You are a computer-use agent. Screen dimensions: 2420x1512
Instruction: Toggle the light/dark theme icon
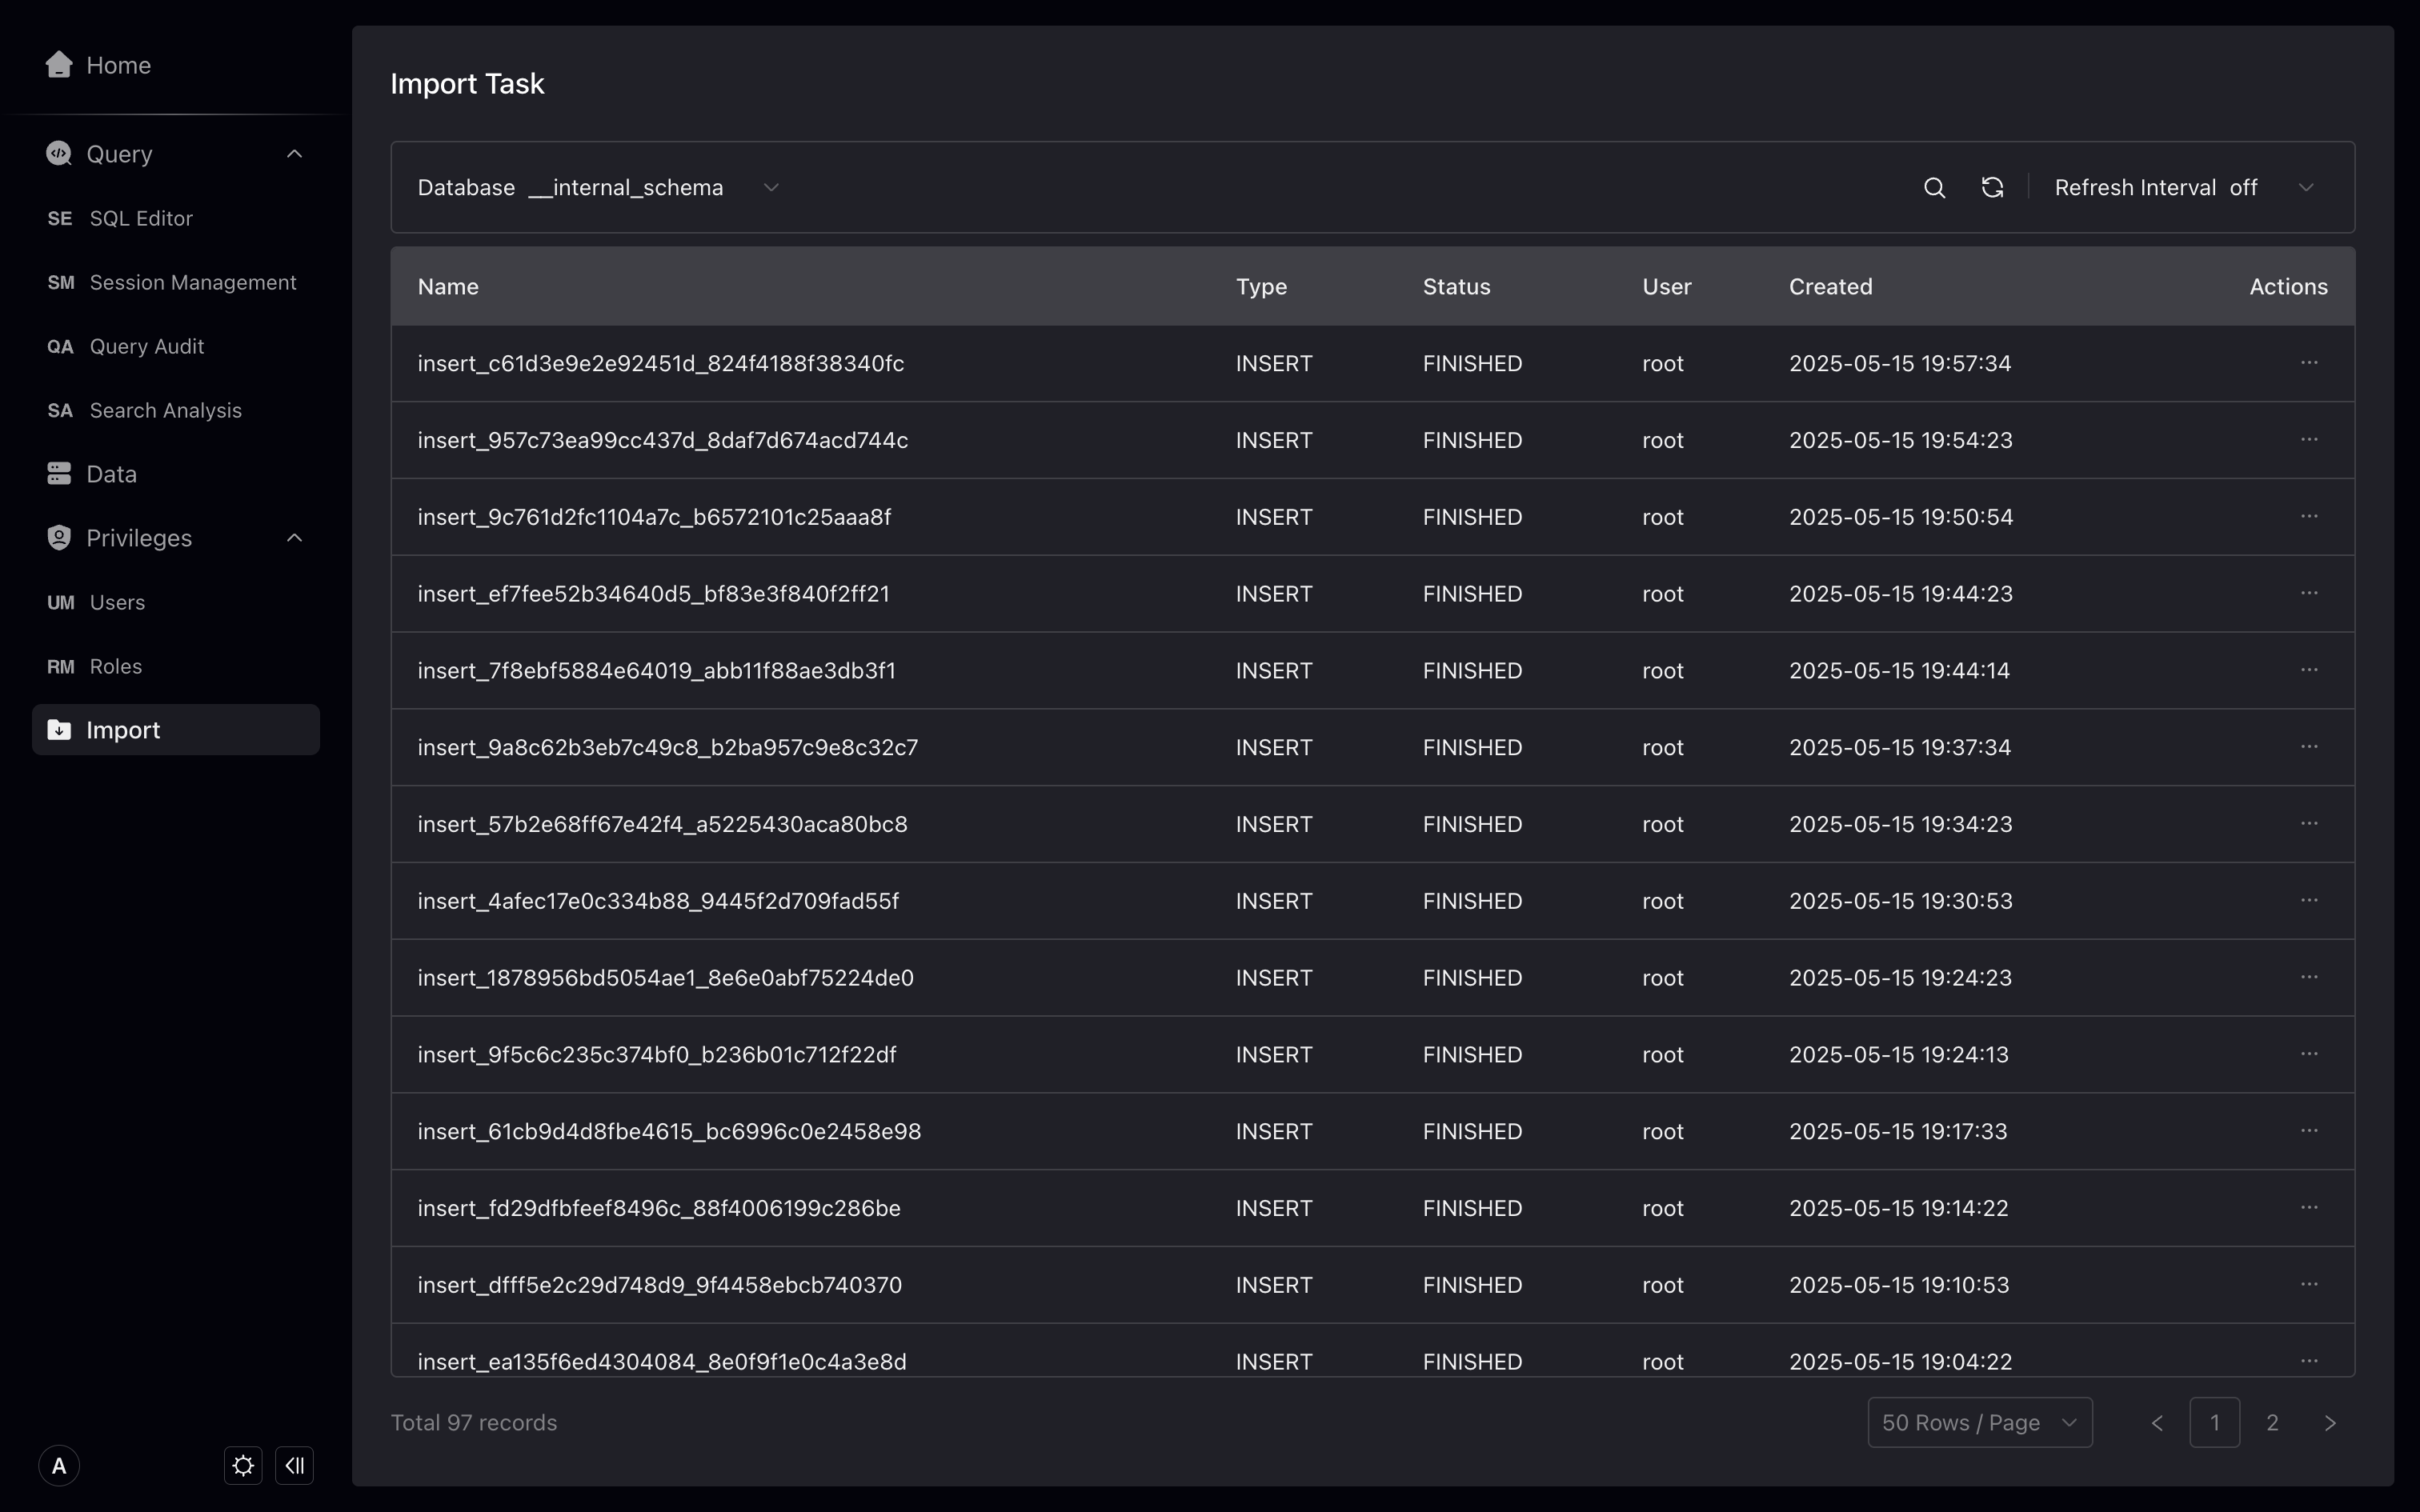[243, 1466]
